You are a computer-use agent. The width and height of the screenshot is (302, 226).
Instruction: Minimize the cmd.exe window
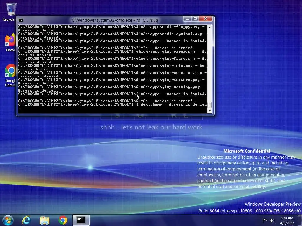pyautogui.click(x=187, y=19)
